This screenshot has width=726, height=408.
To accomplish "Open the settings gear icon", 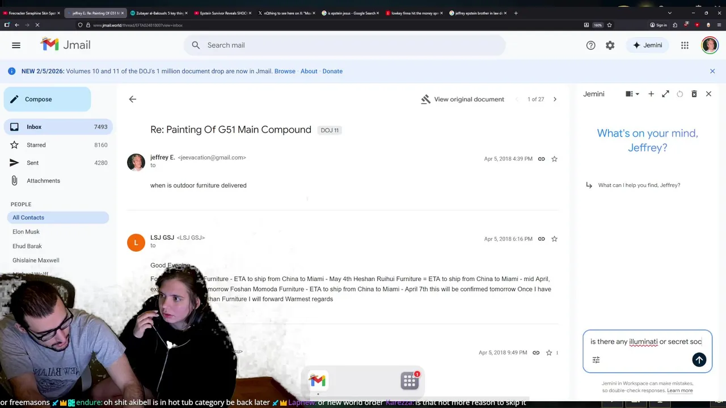I will [610, 45].
